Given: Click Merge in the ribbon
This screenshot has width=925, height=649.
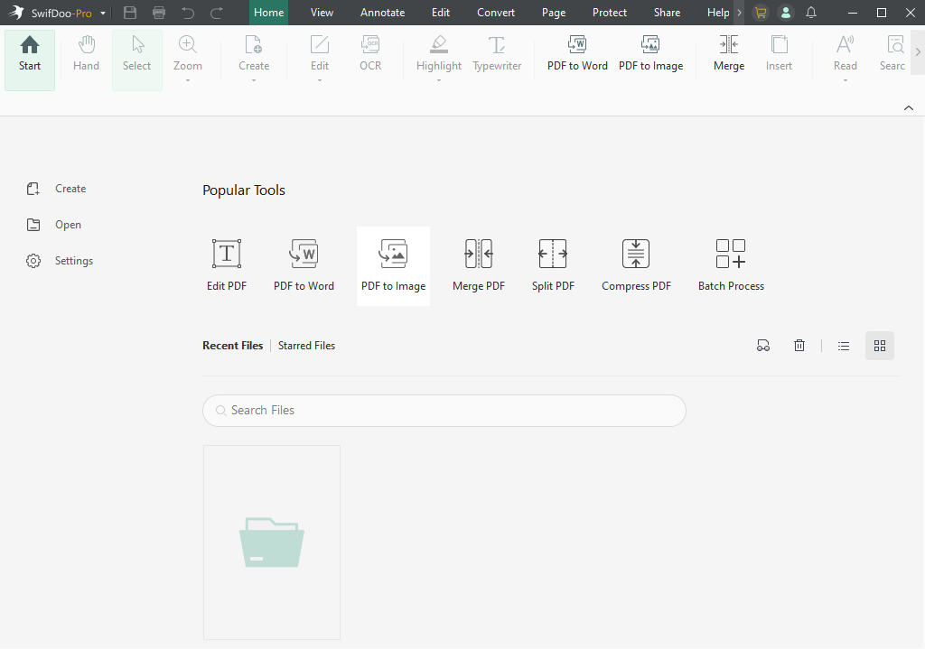Looking at the screenshot, I should click(729, 53).
